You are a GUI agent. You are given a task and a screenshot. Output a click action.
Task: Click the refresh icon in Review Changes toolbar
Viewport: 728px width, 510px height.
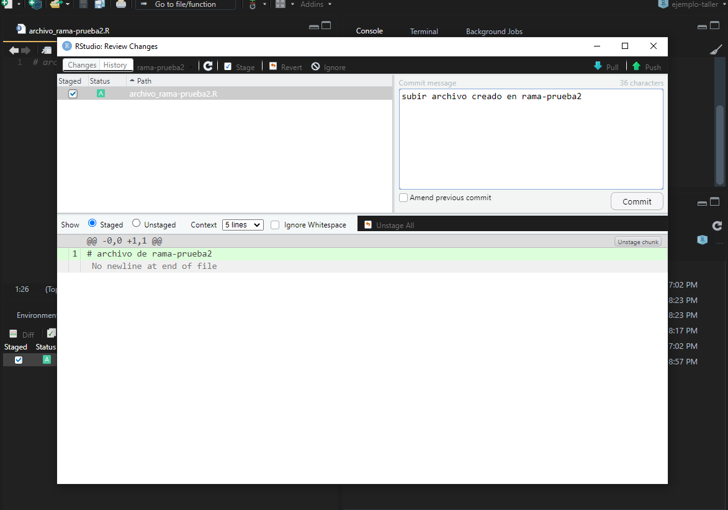click(x=208, y=66)
